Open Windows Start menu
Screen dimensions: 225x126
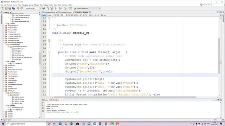click(2, 124)
